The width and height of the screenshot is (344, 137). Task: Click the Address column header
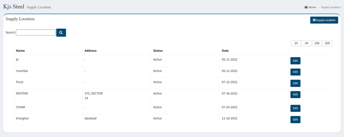pyautogui.click(x=91, y=51)
